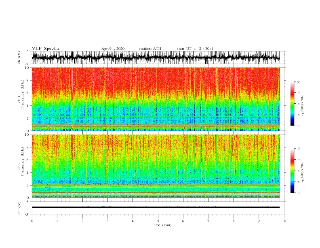Screen dimensions: 320x248
Task: Click the "station=ATH" header label
Action: [150, 49]
